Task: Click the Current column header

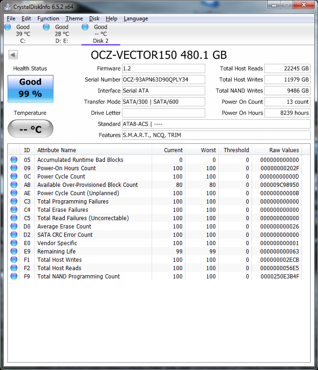Action: point(168,150)
